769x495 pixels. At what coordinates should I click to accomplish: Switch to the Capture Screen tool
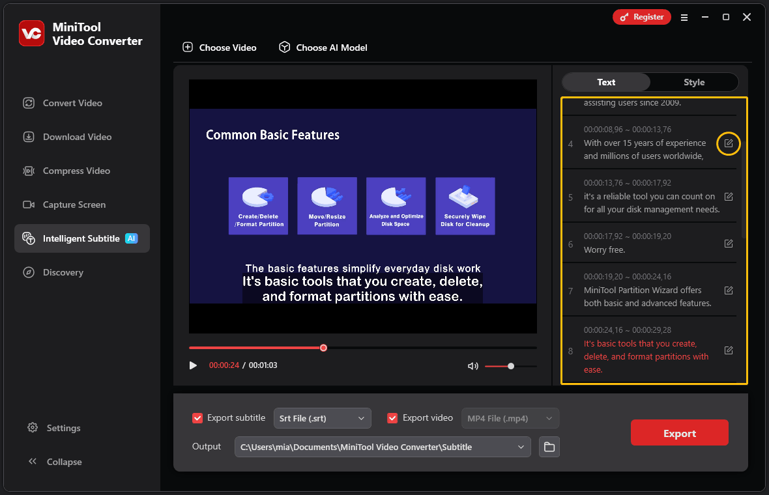tap(74, 205)
